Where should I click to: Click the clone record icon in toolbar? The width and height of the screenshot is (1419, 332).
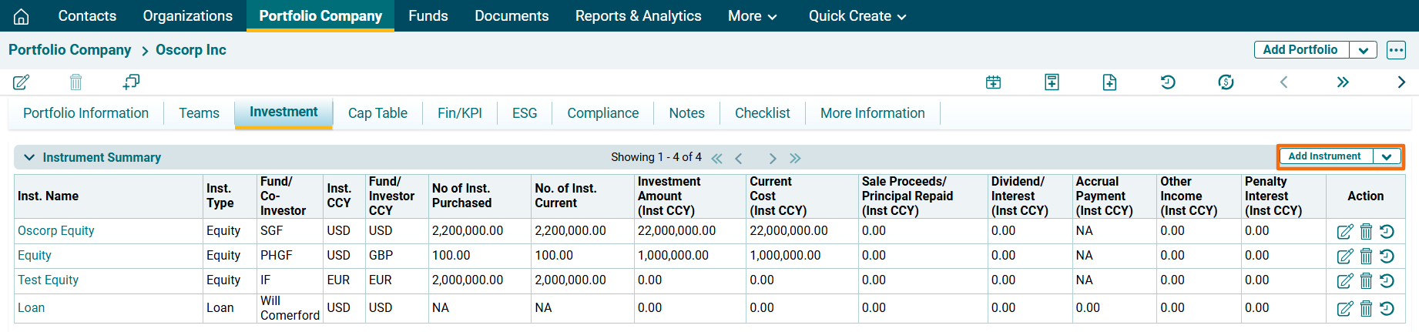click(x=131, y=82)
